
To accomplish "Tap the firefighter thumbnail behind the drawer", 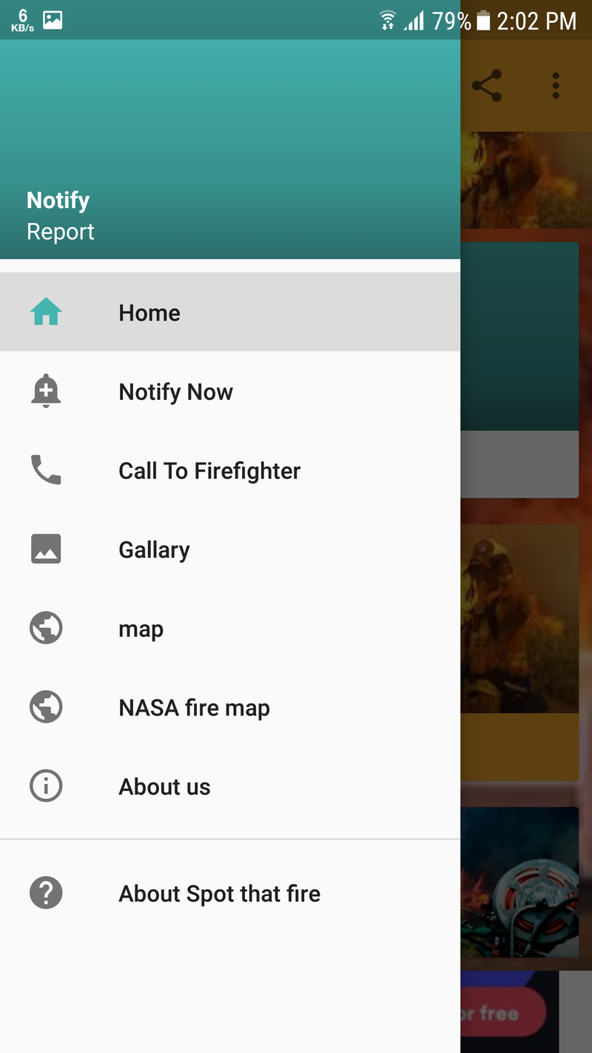I will [x=519, y=619].
